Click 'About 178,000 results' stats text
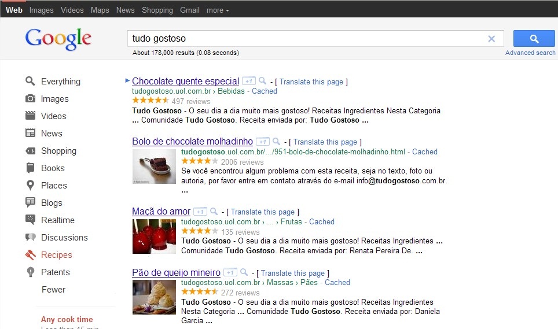 click(x=186, y=53)
